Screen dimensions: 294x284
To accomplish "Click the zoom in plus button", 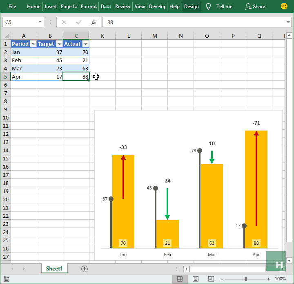I will click(269, 279).
